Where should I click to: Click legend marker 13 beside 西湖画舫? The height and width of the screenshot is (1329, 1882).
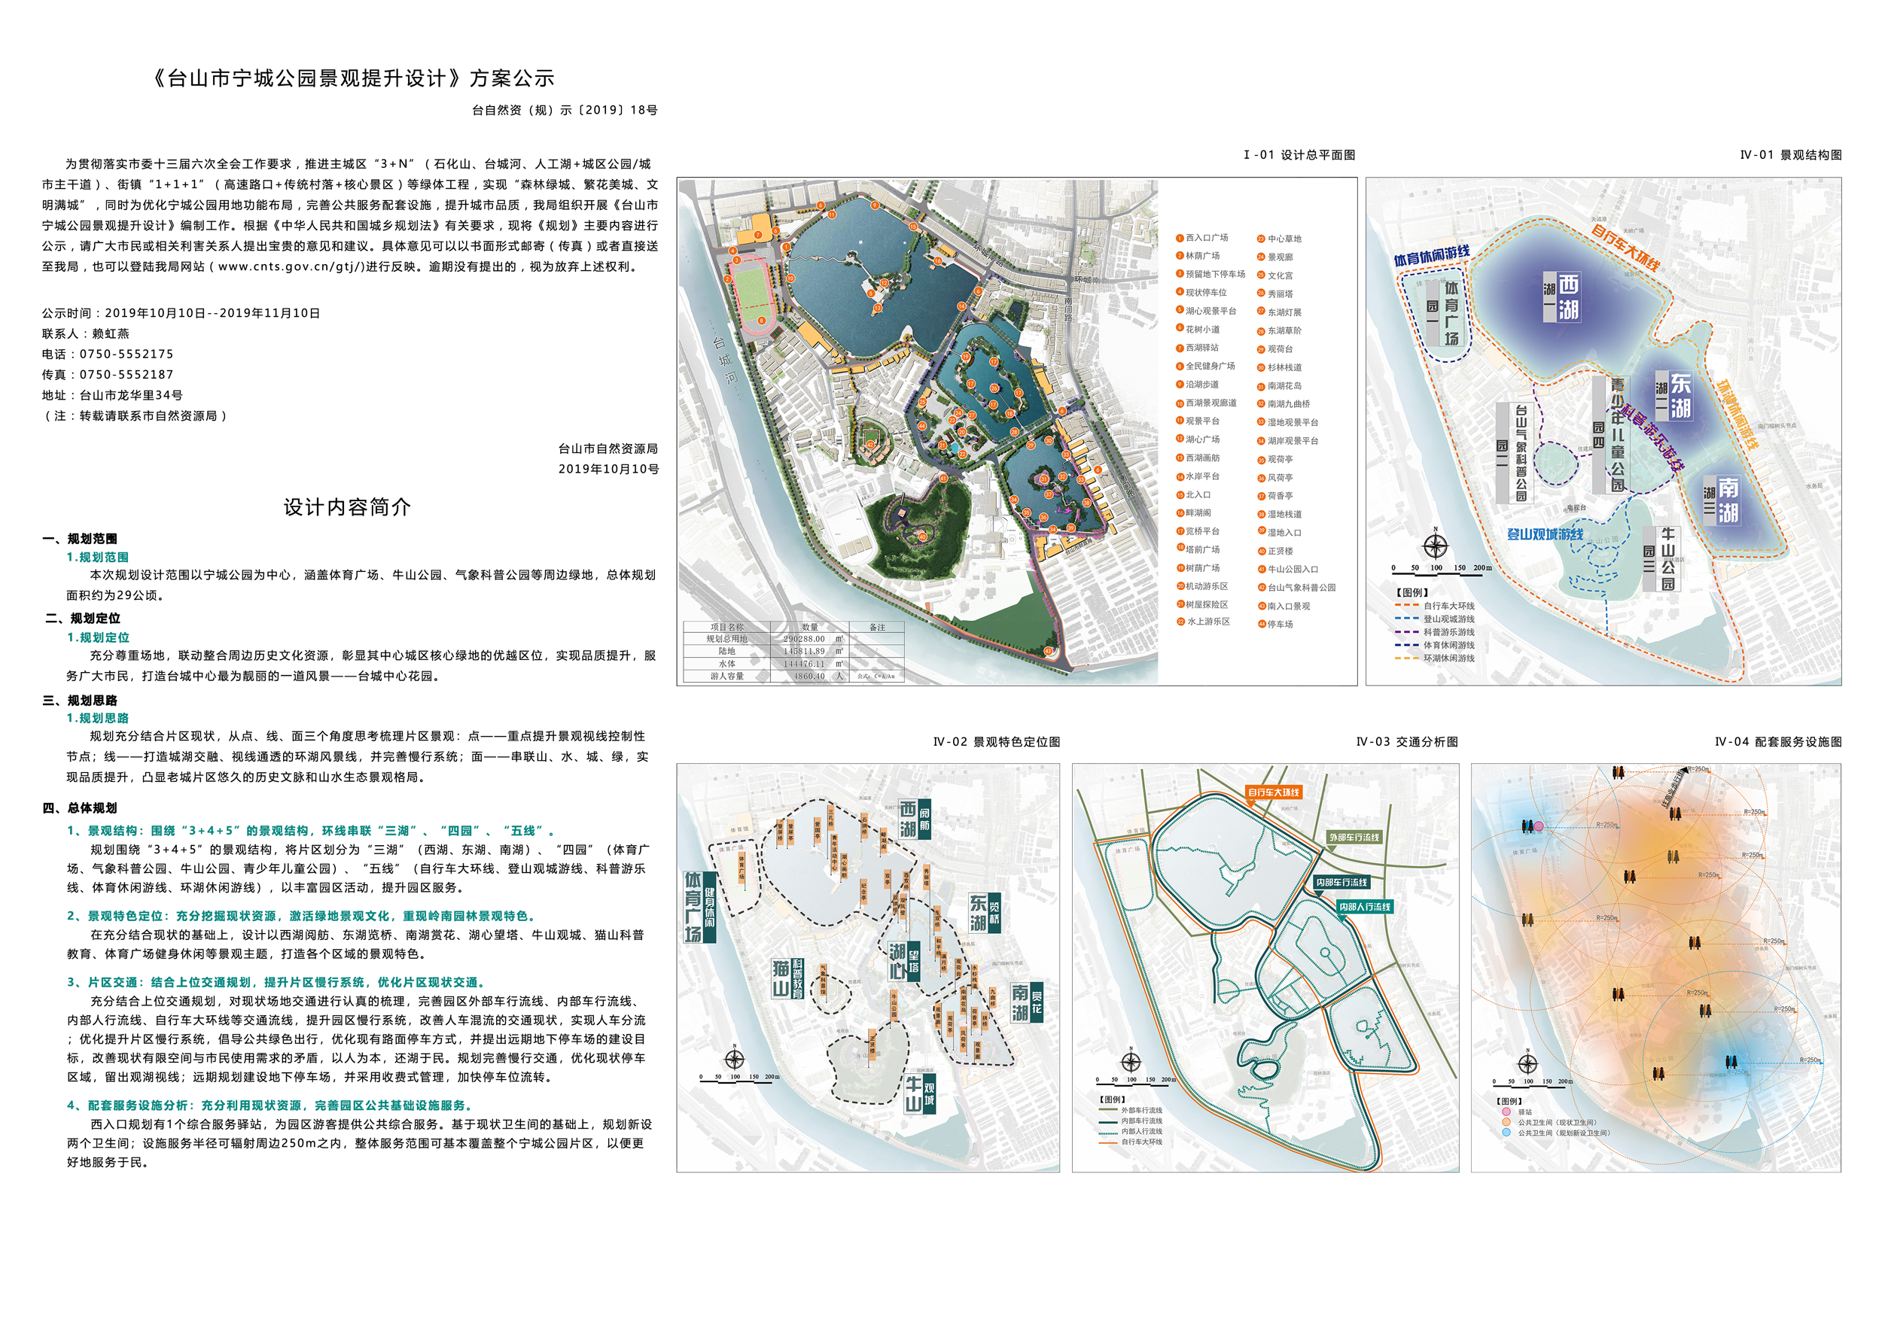click(x=1180, y=458)
